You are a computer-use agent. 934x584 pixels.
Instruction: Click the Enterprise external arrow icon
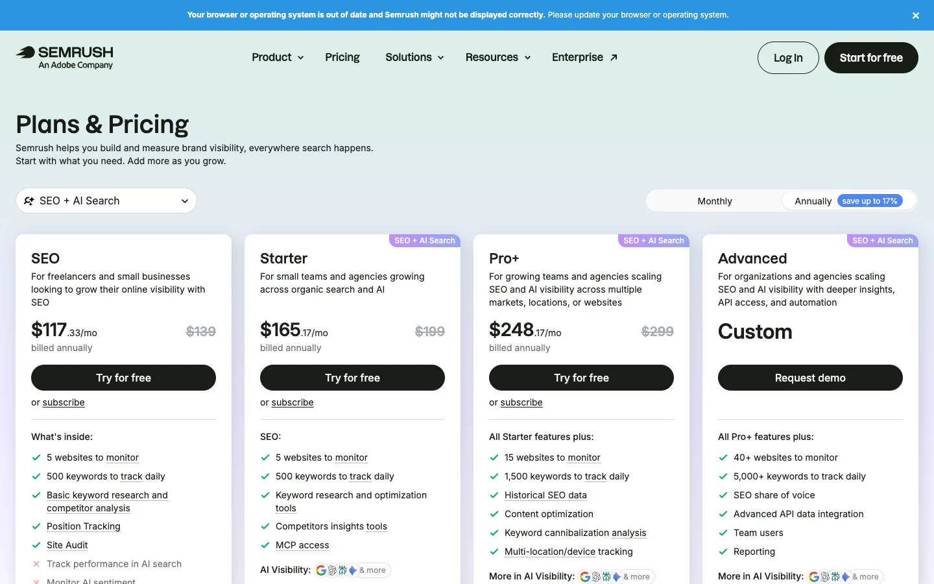[614, 57]
